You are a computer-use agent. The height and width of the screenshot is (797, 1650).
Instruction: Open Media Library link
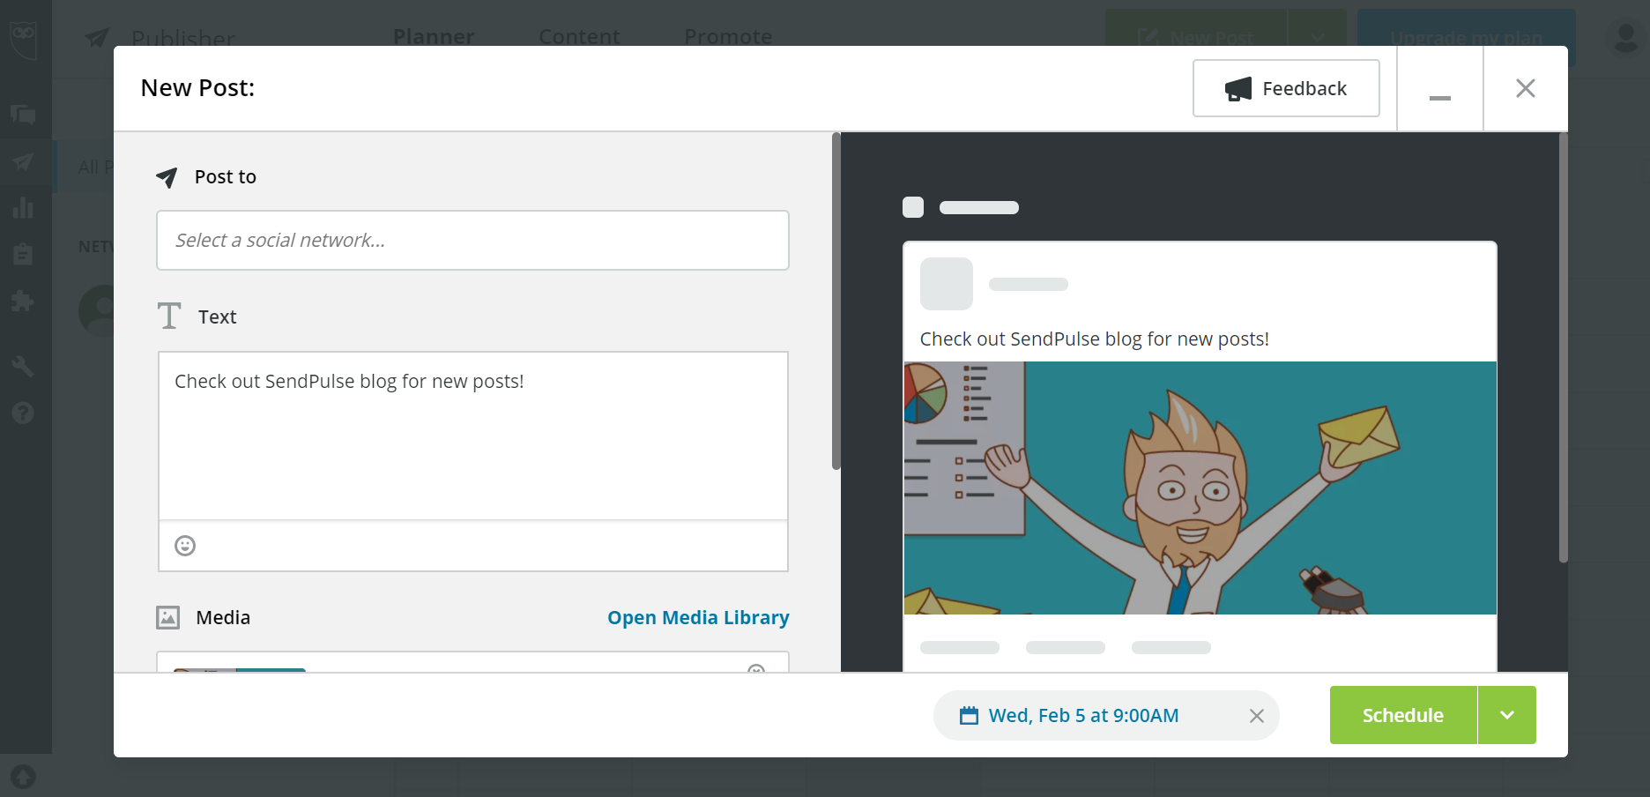pyautogui.click(x=698, y=617)
